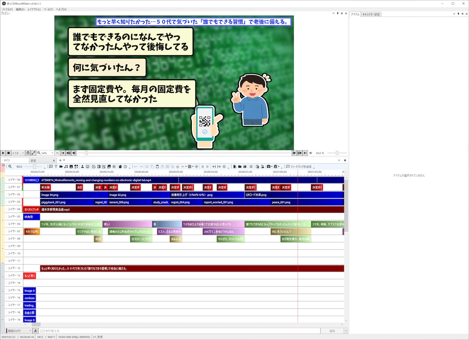The width and height of the screenshot is (469, 340).
Task: Switch to the アイテム tab
Action: coord(355,14)
